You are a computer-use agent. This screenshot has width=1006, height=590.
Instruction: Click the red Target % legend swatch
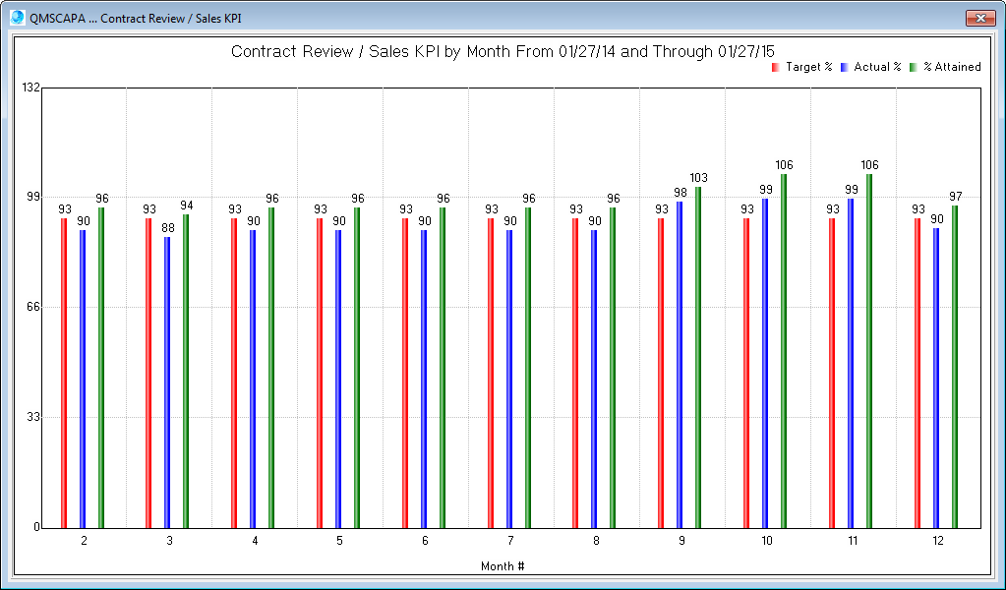point(775,67)
